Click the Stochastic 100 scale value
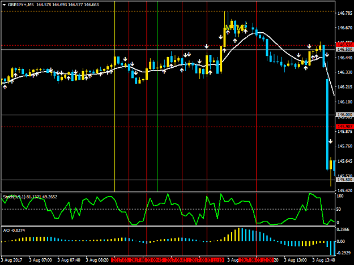354x265 pixels. pos(340,196)
